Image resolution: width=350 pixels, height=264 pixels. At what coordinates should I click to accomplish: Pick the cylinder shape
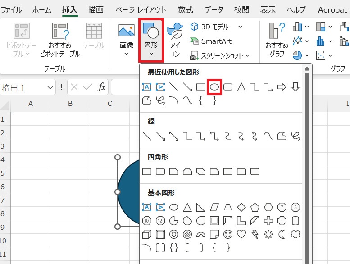pyautogui.click(x=295, y=221)
